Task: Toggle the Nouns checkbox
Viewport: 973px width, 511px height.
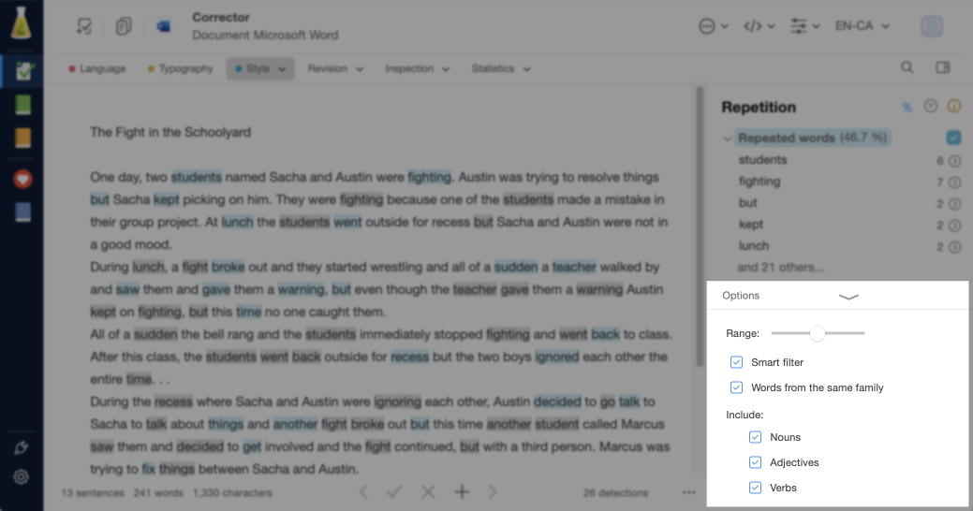Action: 756,437
